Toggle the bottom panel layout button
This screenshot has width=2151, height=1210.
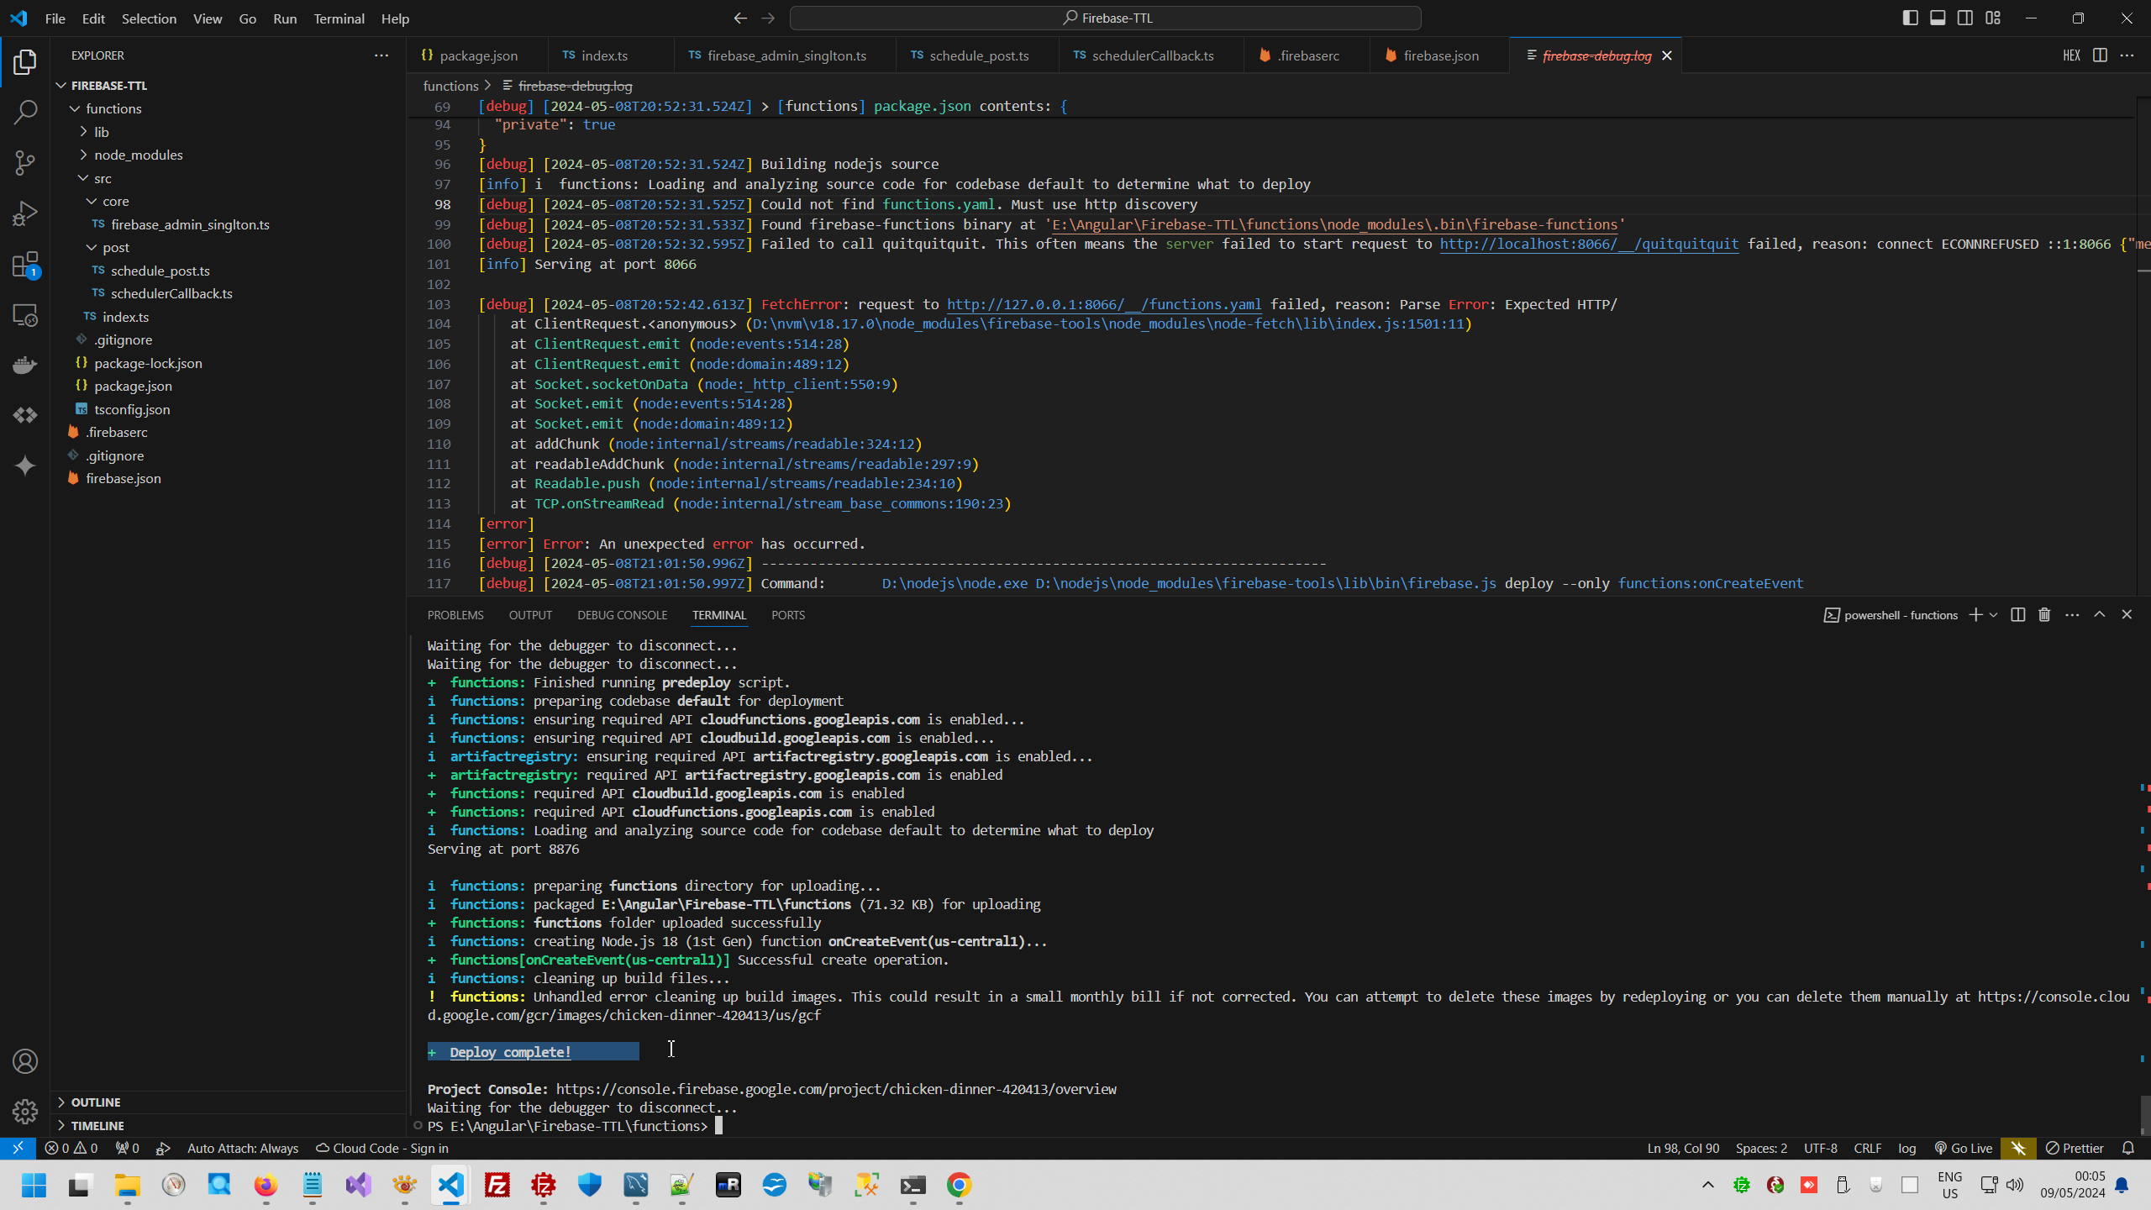point(1938,18)
